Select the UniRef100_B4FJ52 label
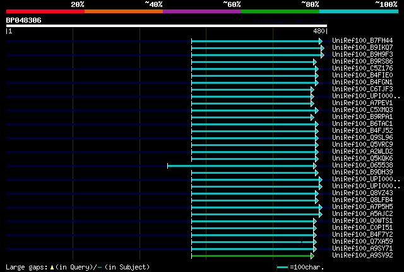Viewport: 404px width, 272px height. click(362, 130)
